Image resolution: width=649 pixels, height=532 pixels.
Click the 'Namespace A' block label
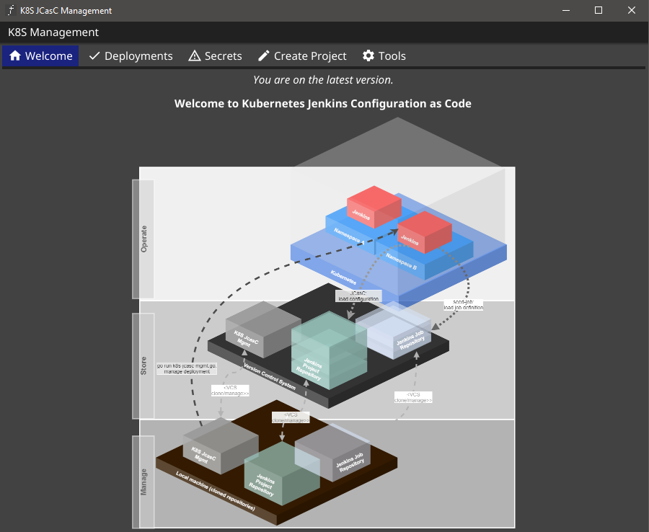349,236
